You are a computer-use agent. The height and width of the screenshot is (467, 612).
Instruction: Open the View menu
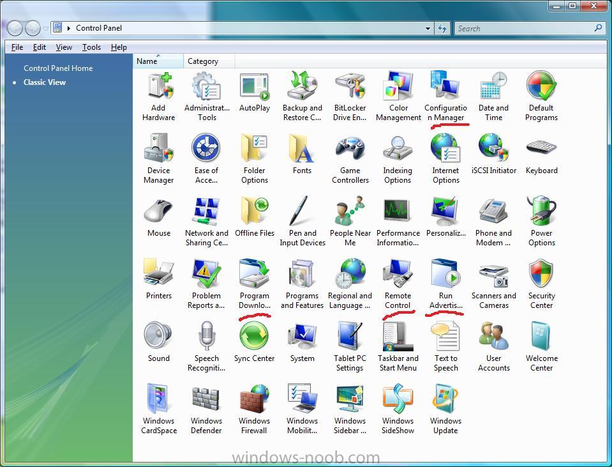click(x=64, y=47)
